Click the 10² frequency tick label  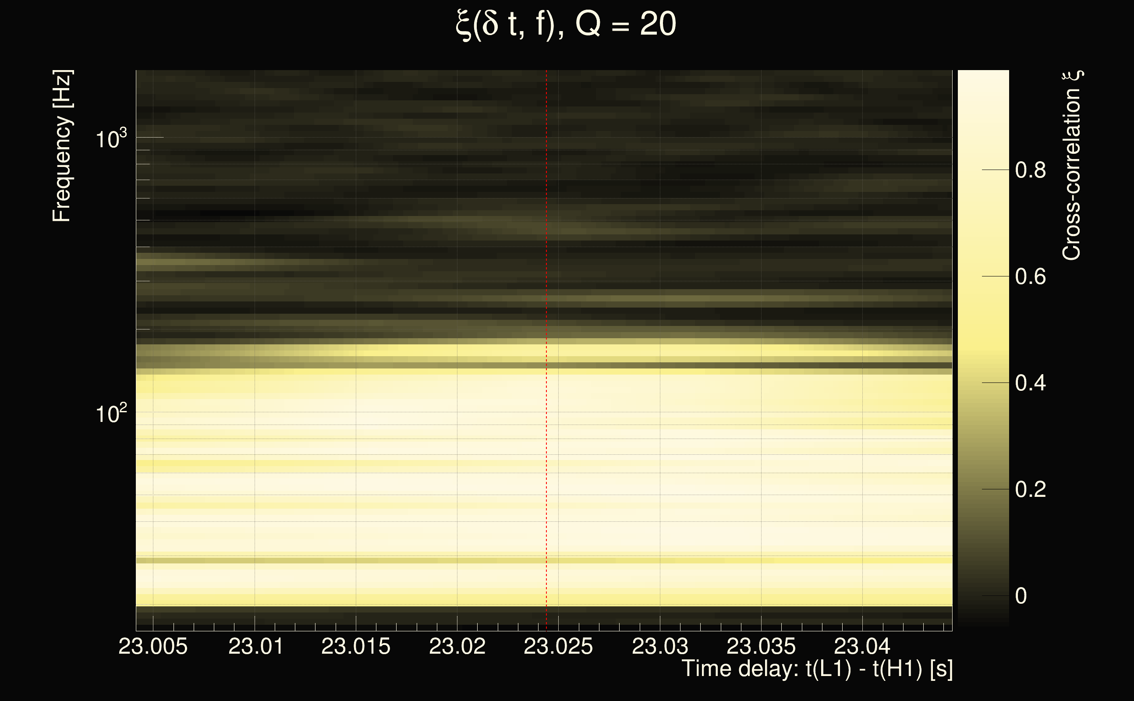110,413
